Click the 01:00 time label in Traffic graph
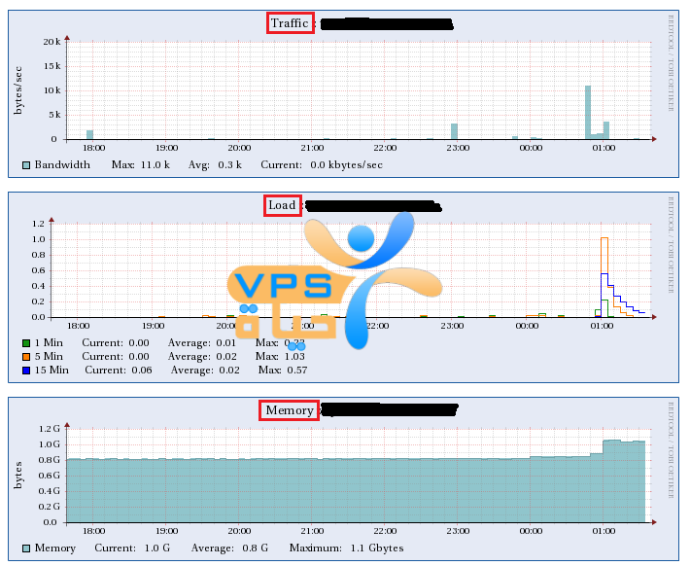690x566 pixels. click(x=604, y=148)
